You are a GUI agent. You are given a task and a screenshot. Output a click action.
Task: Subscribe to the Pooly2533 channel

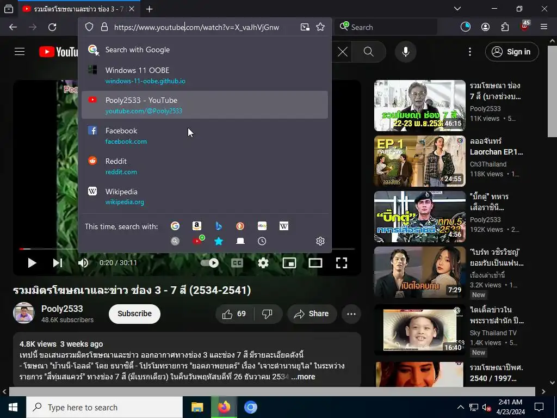(x=135, y=314)
